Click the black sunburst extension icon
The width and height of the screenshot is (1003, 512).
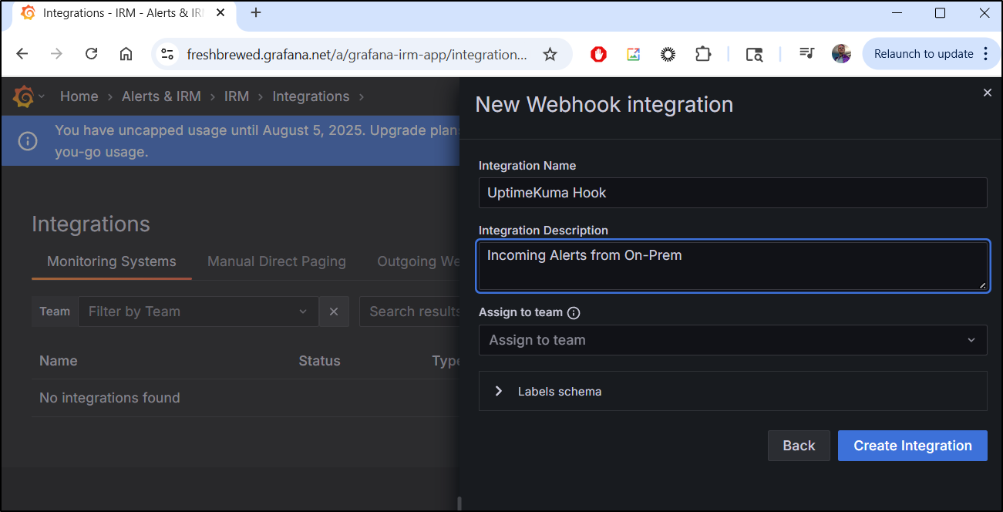(668, 54)
